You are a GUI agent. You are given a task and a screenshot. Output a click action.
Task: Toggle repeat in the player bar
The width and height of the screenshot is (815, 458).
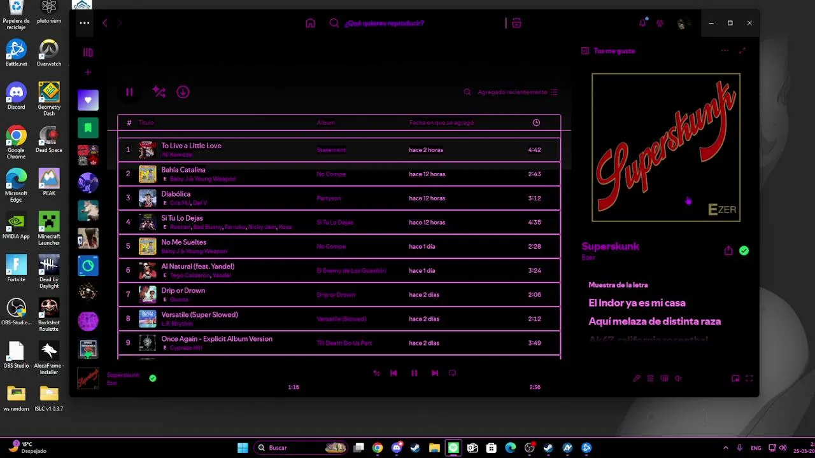click(452, 373)
